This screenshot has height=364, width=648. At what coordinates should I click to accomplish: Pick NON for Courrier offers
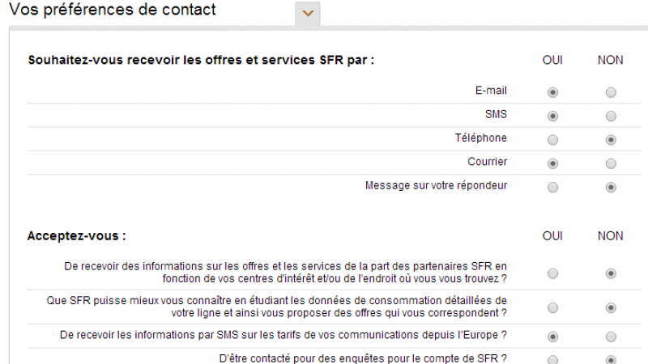pyautogui.click(x=611, y=163)
